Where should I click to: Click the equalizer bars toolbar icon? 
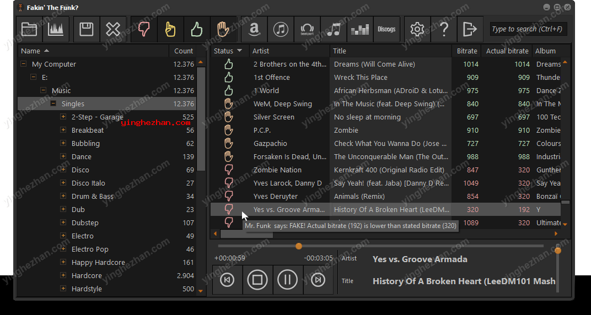(x=360, y=29)
